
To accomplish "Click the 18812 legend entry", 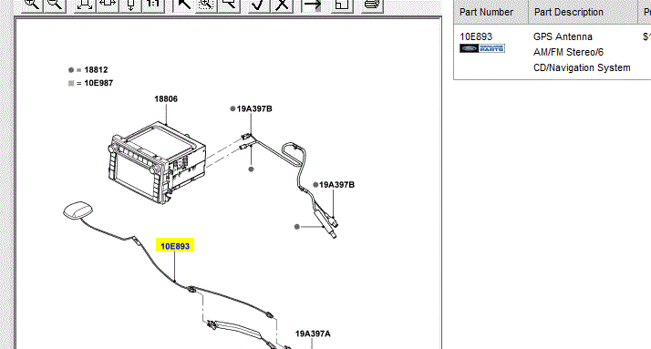I will 96,70.
